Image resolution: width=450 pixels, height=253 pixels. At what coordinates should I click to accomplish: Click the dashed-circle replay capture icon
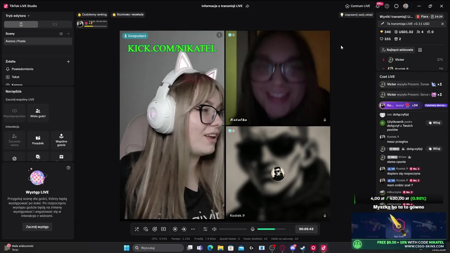coord(184,229)
